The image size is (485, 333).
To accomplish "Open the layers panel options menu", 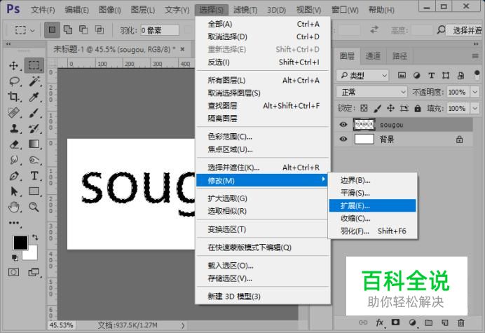I will click(x=475, y=56).
